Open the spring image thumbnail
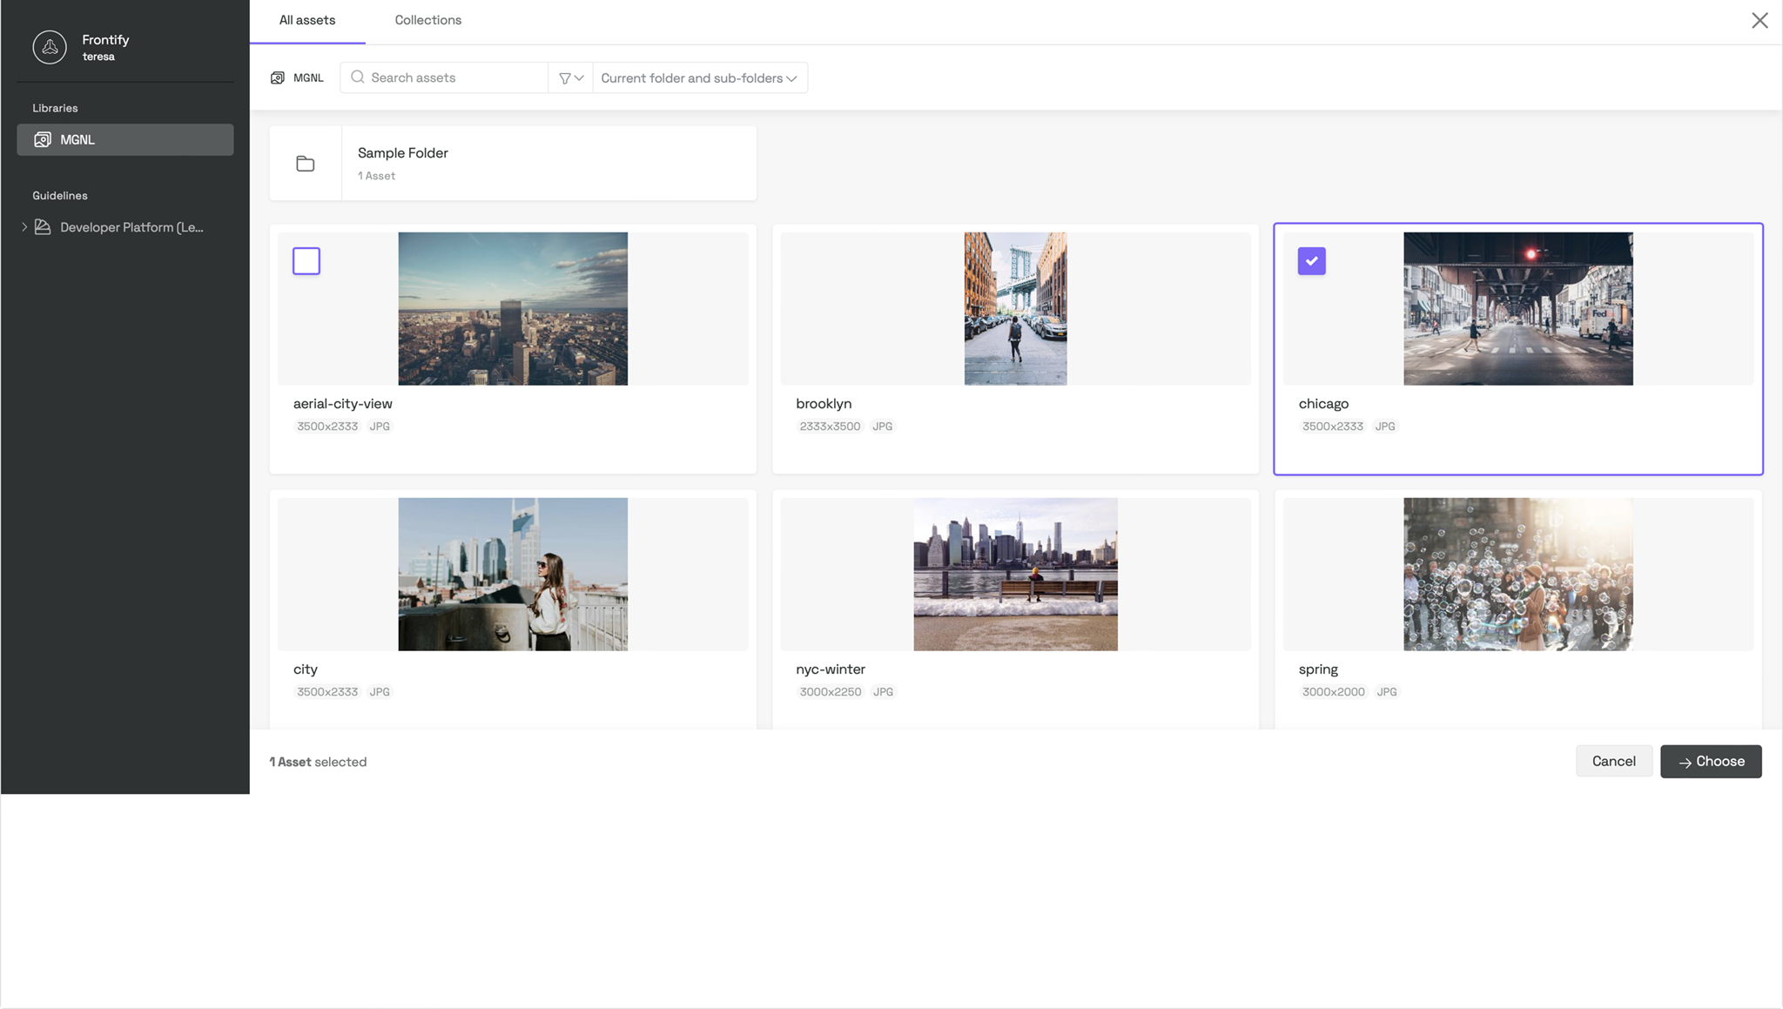This screenshot has height=1009, width=1783. 1517,573
